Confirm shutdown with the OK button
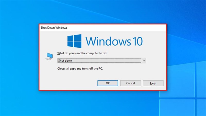This screenshot has width=206, height=116. click(x=108, y=83)
